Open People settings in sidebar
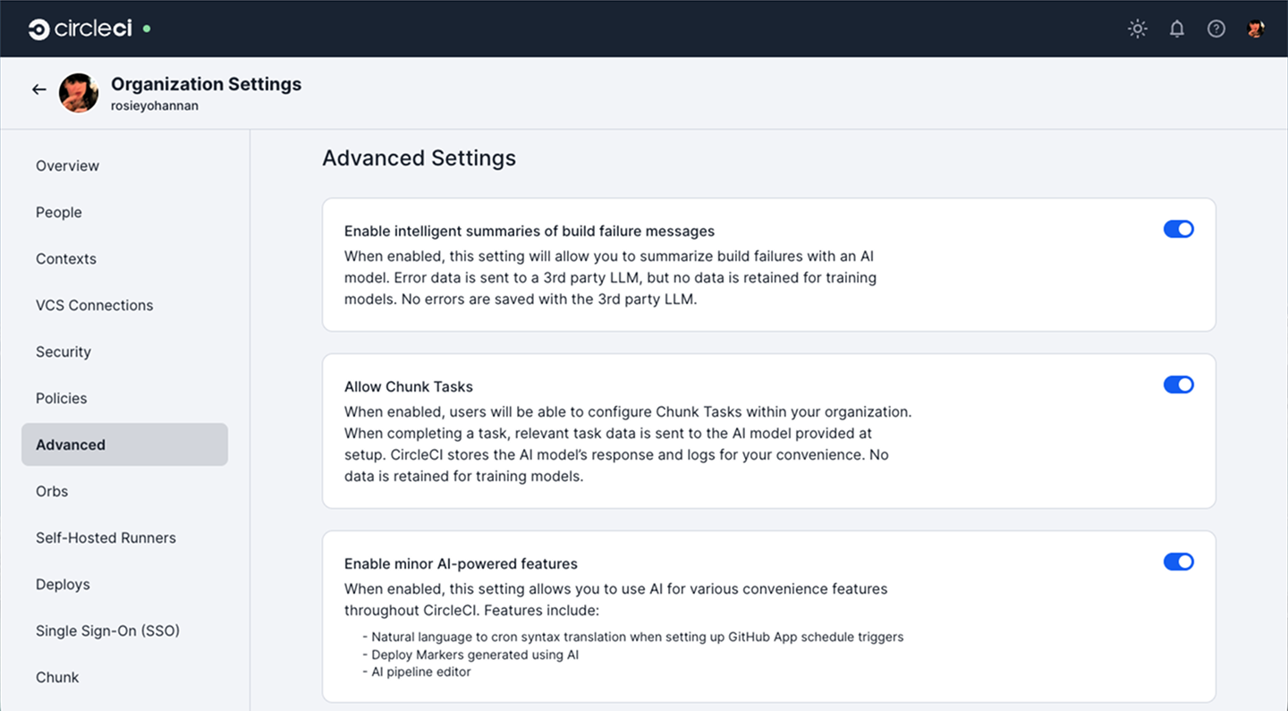Image resolution: width=1288 pixels, height=711 pixels. coord(58,212)
